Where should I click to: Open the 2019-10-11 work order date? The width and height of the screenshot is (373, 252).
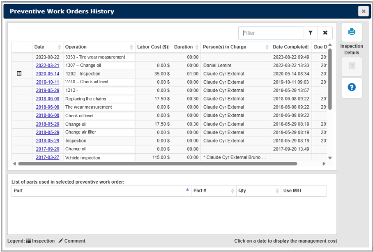47,82
